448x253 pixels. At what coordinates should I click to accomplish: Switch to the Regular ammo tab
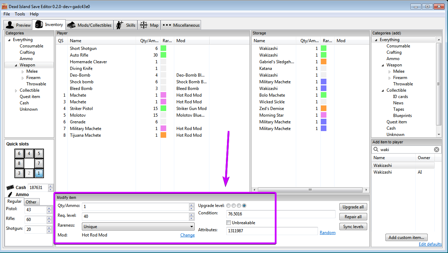coord(14,201)
